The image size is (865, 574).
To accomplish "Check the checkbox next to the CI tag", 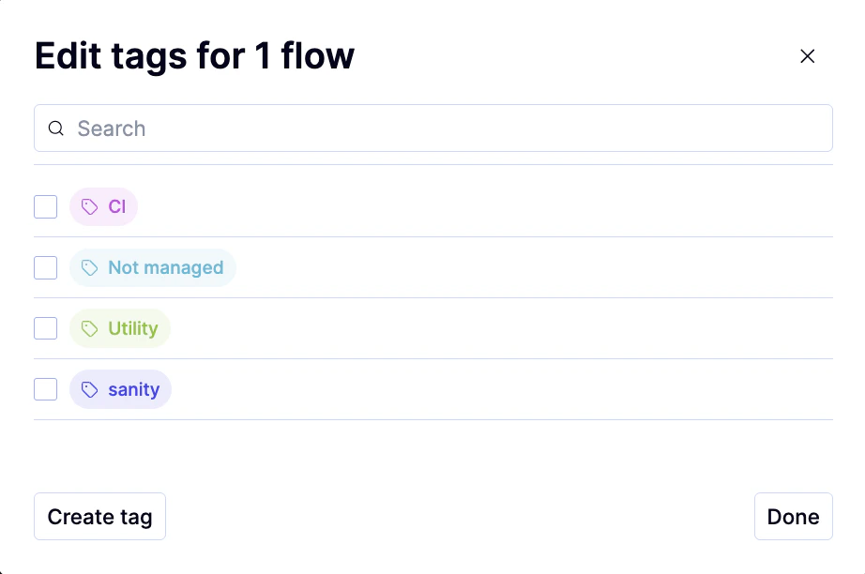I will [x=45, y=206].
